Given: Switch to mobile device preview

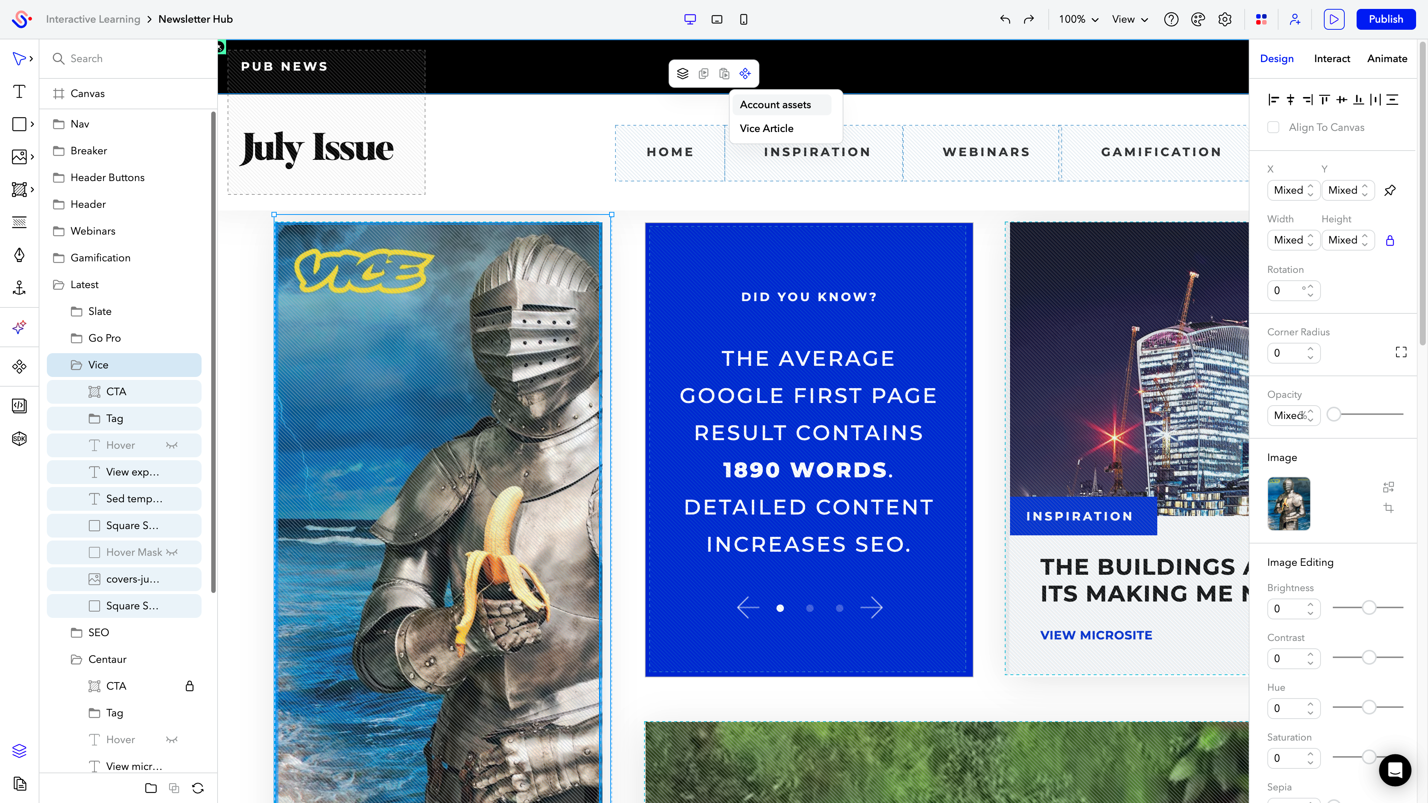Looking at the screenshot, I should click(743, 19).
